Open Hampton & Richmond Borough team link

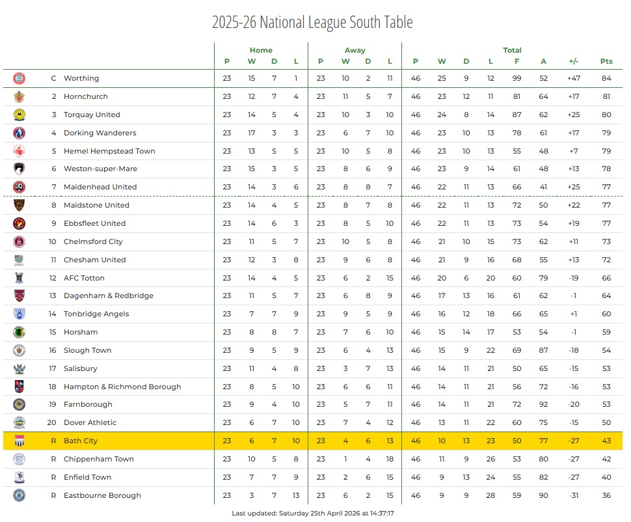point(122,387)
